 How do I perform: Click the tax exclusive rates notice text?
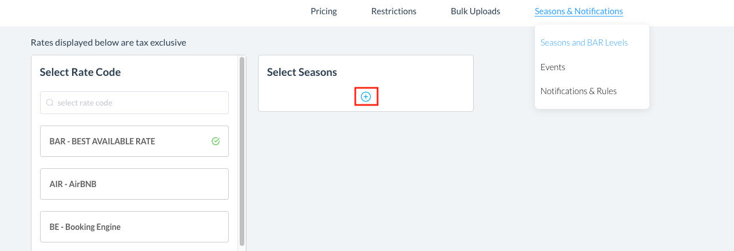click(x=109, y=42)
